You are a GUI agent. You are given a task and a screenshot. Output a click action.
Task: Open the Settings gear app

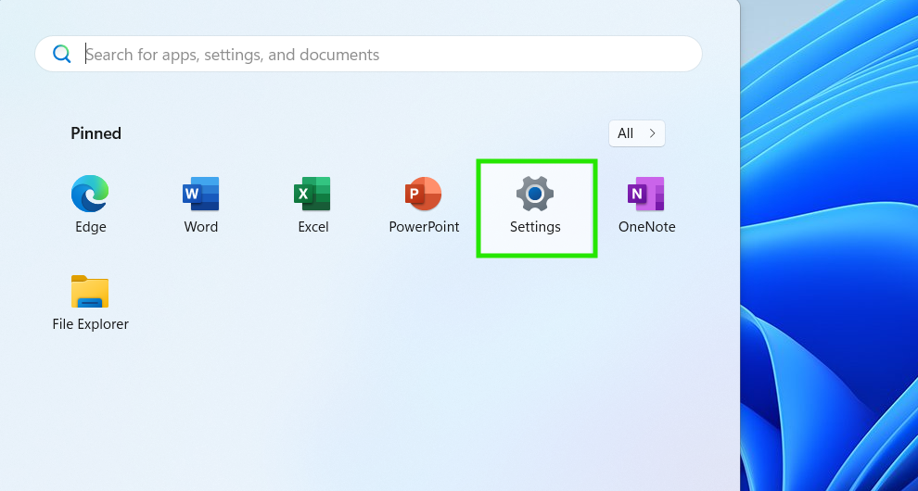point(535,205)
